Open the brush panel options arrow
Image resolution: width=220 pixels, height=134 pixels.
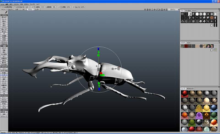[219, 11]
